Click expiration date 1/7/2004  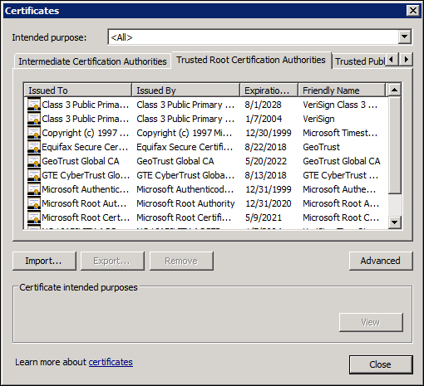click(264, 119)
